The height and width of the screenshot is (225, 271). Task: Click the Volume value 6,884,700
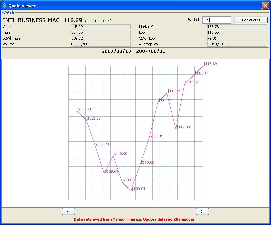[x=101, y=44]
